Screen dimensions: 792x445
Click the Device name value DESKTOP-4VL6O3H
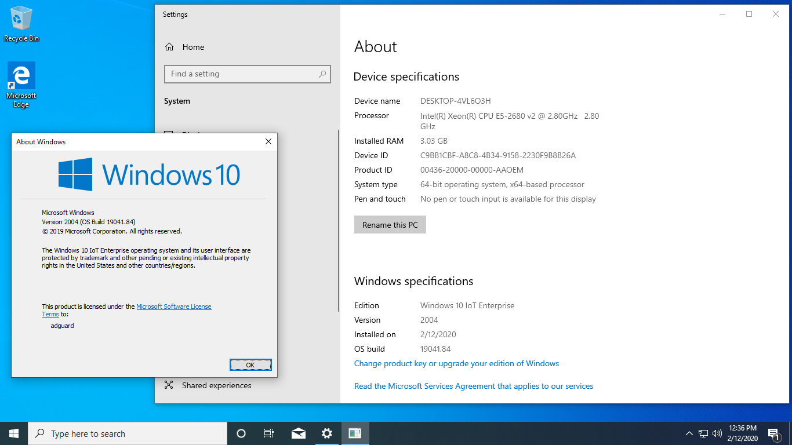click(x=456, y=101)
